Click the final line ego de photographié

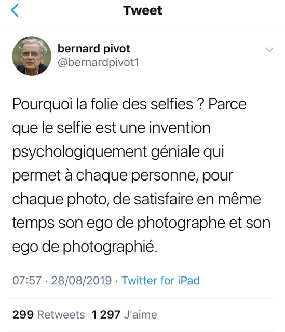click(85, 247)
